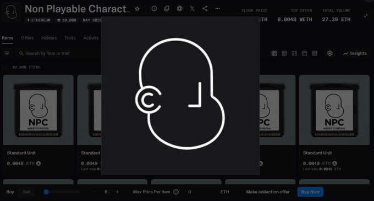Collapse the collection header stats
The height and width of the screenshot is (201, 374).
coord(366,16)
